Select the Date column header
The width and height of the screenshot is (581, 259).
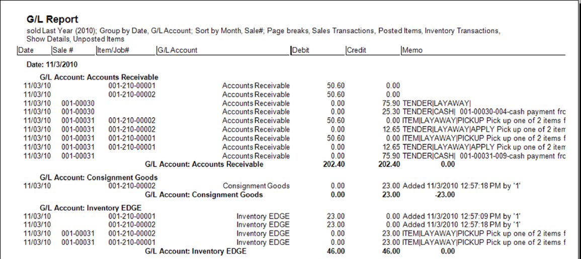pyautogui.click(x=26, y=50)
